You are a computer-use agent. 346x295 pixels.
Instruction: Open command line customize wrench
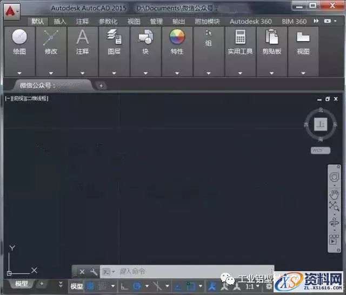coord(94,272)
